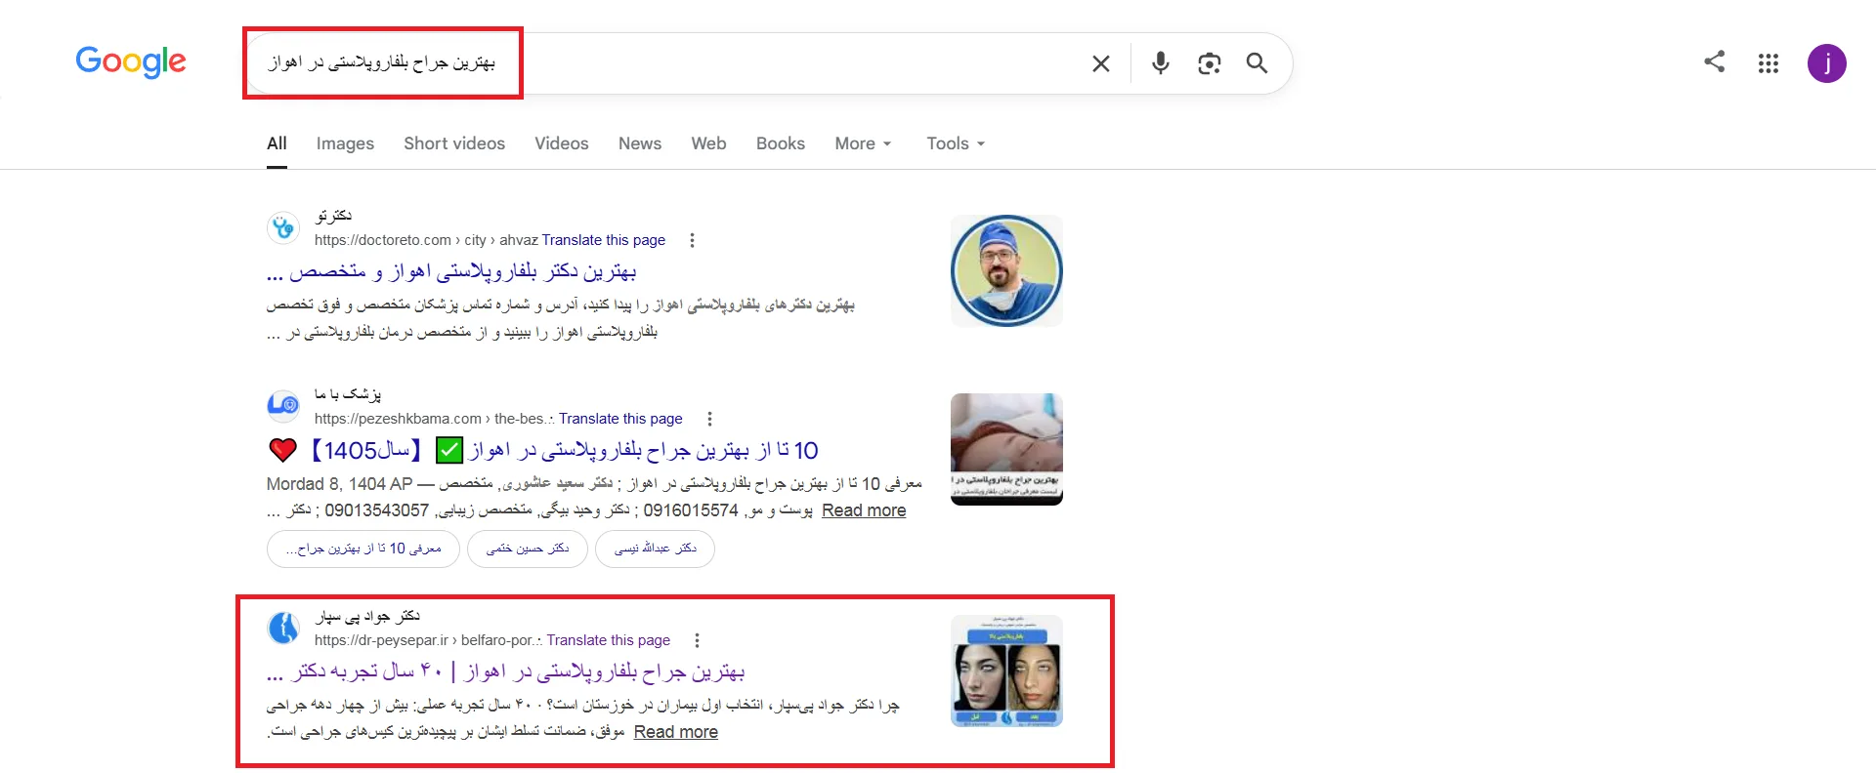Expand the More dropdown
Image resolution: width=1876 pixels, height=773 pixels.
click(863, 143)
